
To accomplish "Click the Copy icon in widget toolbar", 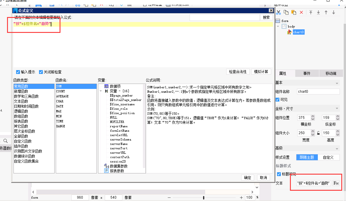I will tap(286, 12).
